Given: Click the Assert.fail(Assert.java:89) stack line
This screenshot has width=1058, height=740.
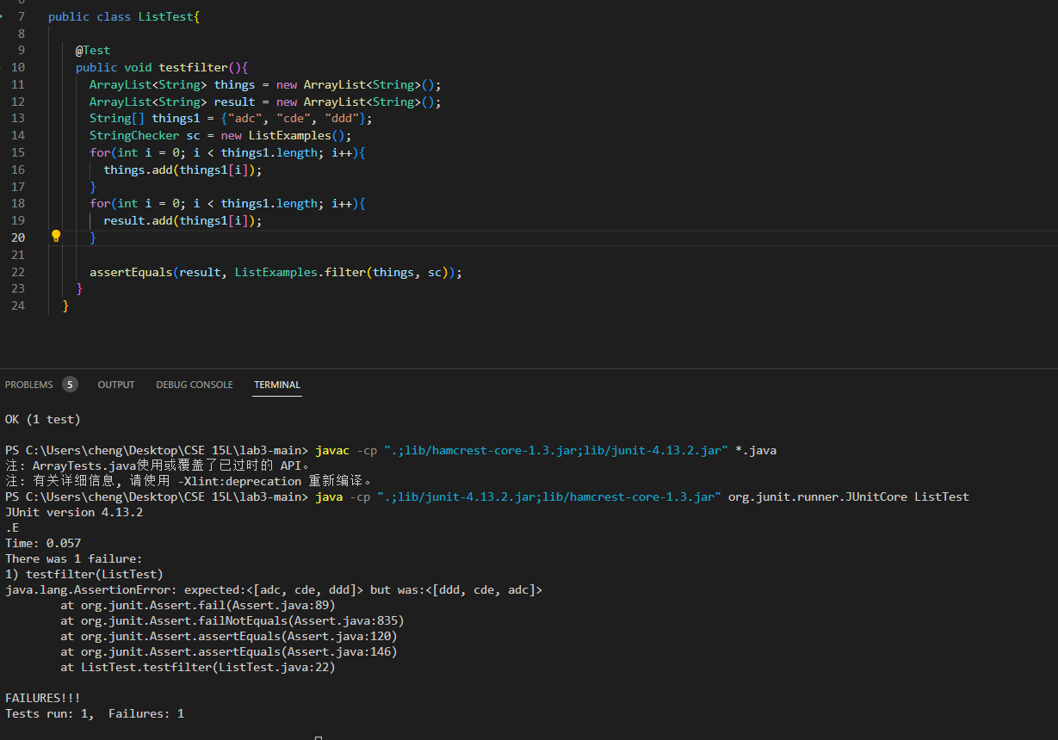Looking at the screenshot, I should click(198, 605).
